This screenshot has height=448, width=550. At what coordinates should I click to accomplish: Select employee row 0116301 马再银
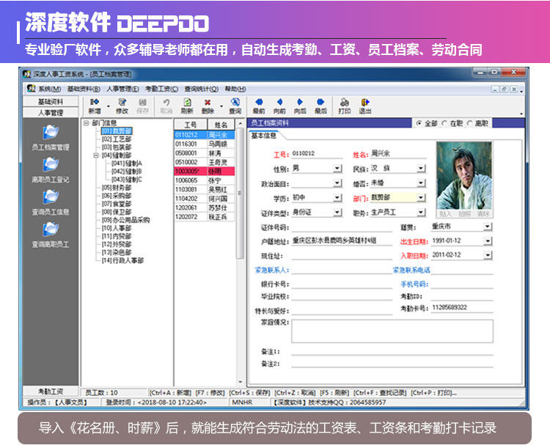(x=205, y=144)
